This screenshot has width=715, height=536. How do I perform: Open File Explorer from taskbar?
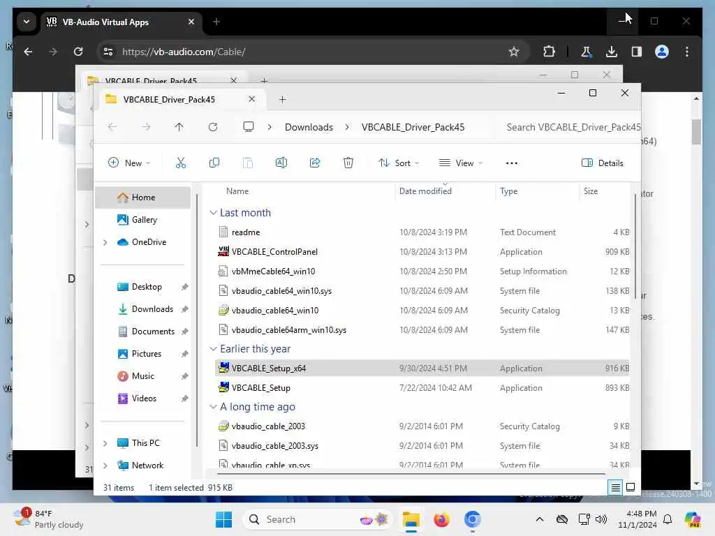point(411,519)
